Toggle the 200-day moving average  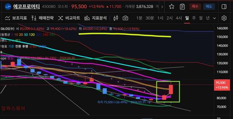pos(39,35)
